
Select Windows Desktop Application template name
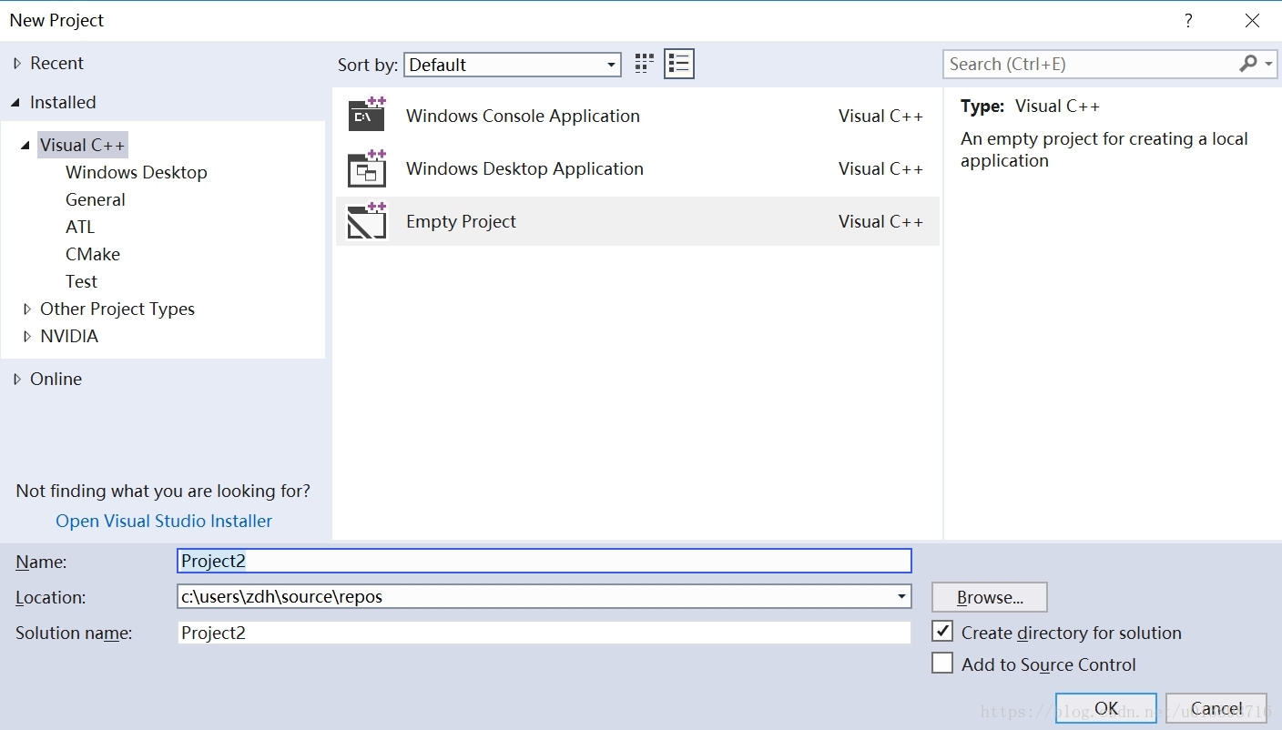click(x=524, y=168)
